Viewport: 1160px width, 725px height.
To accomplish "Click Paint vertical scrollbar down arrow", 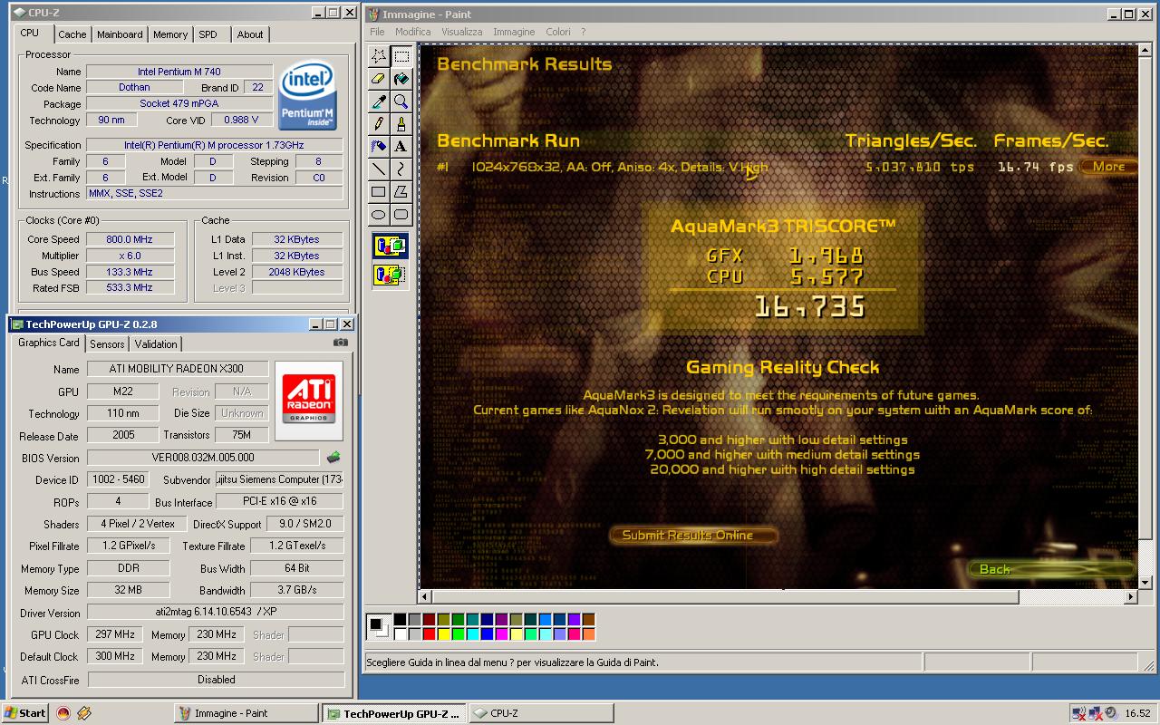I will click(1145, 582).
